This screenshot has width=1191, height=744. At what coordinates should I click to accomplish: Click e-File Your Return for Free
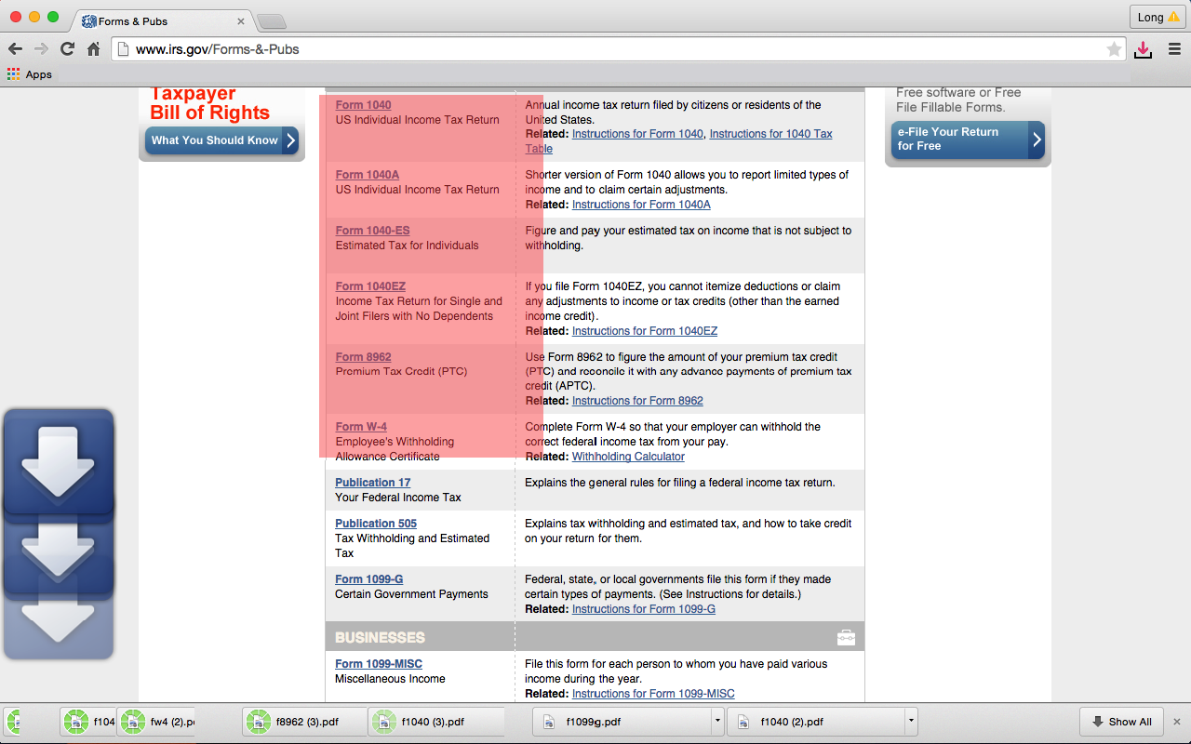pyautogui.click(x=968, y=139)
